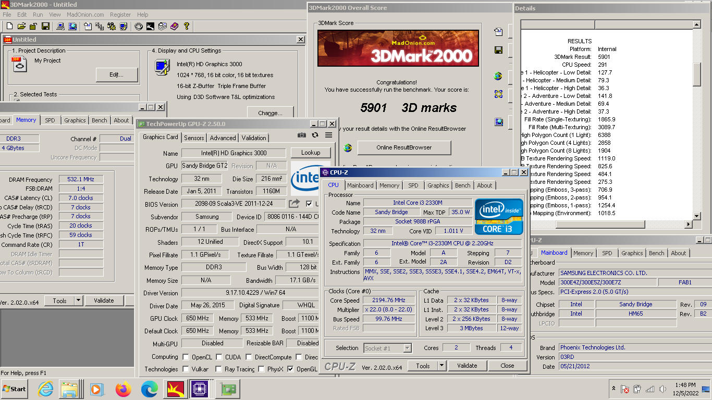Open Windows Explorer folder on taskbar
Viewport: 712px width, 400px height.
click(69, 389)
